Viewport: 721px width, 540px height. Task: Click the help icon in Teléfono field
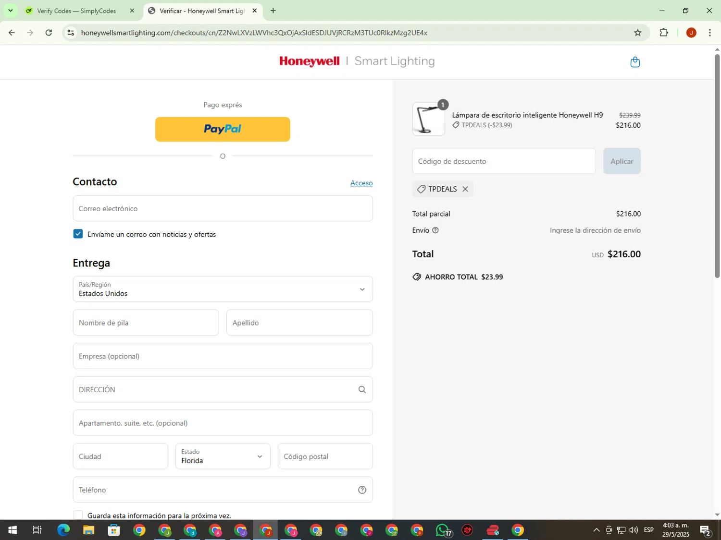click(x=362, y=490)
